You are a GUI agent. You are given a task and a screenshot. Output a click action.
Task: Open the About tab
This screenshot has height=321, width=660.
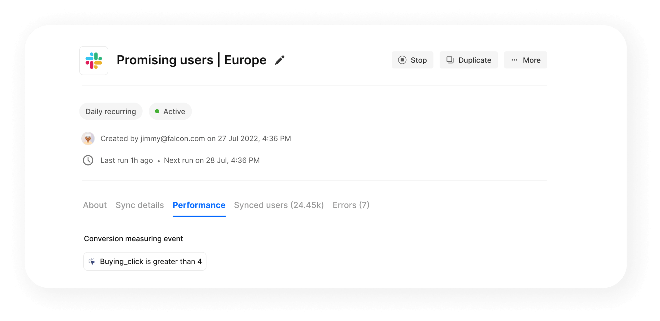tap(95, 205)
